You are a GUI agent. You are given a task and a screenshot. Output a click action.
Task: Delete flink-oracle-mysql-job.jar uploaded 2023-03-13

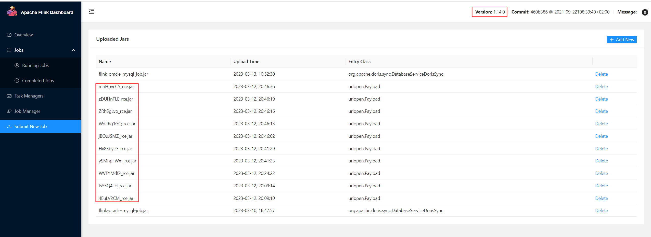point(602,74)
